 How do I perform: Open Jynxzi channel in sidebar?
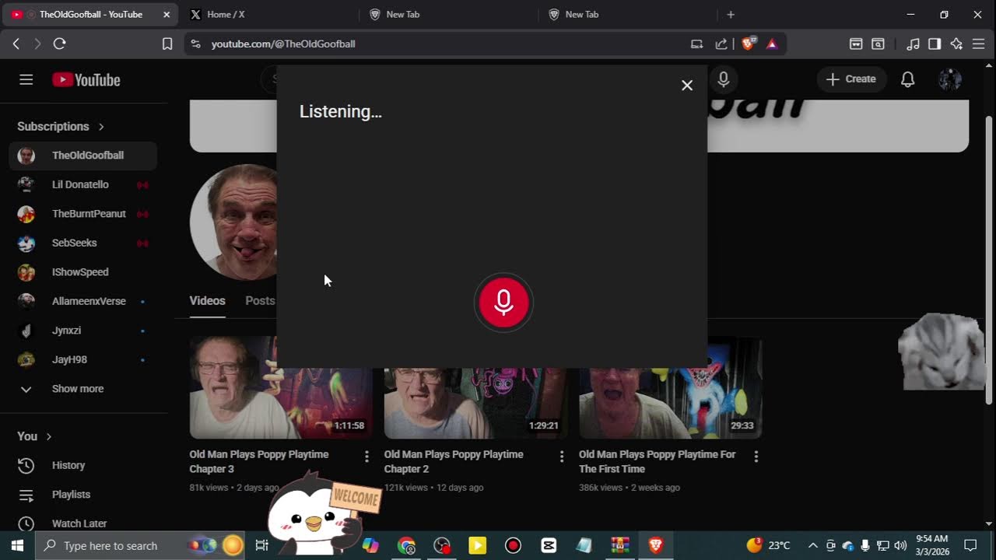point(83,331)
